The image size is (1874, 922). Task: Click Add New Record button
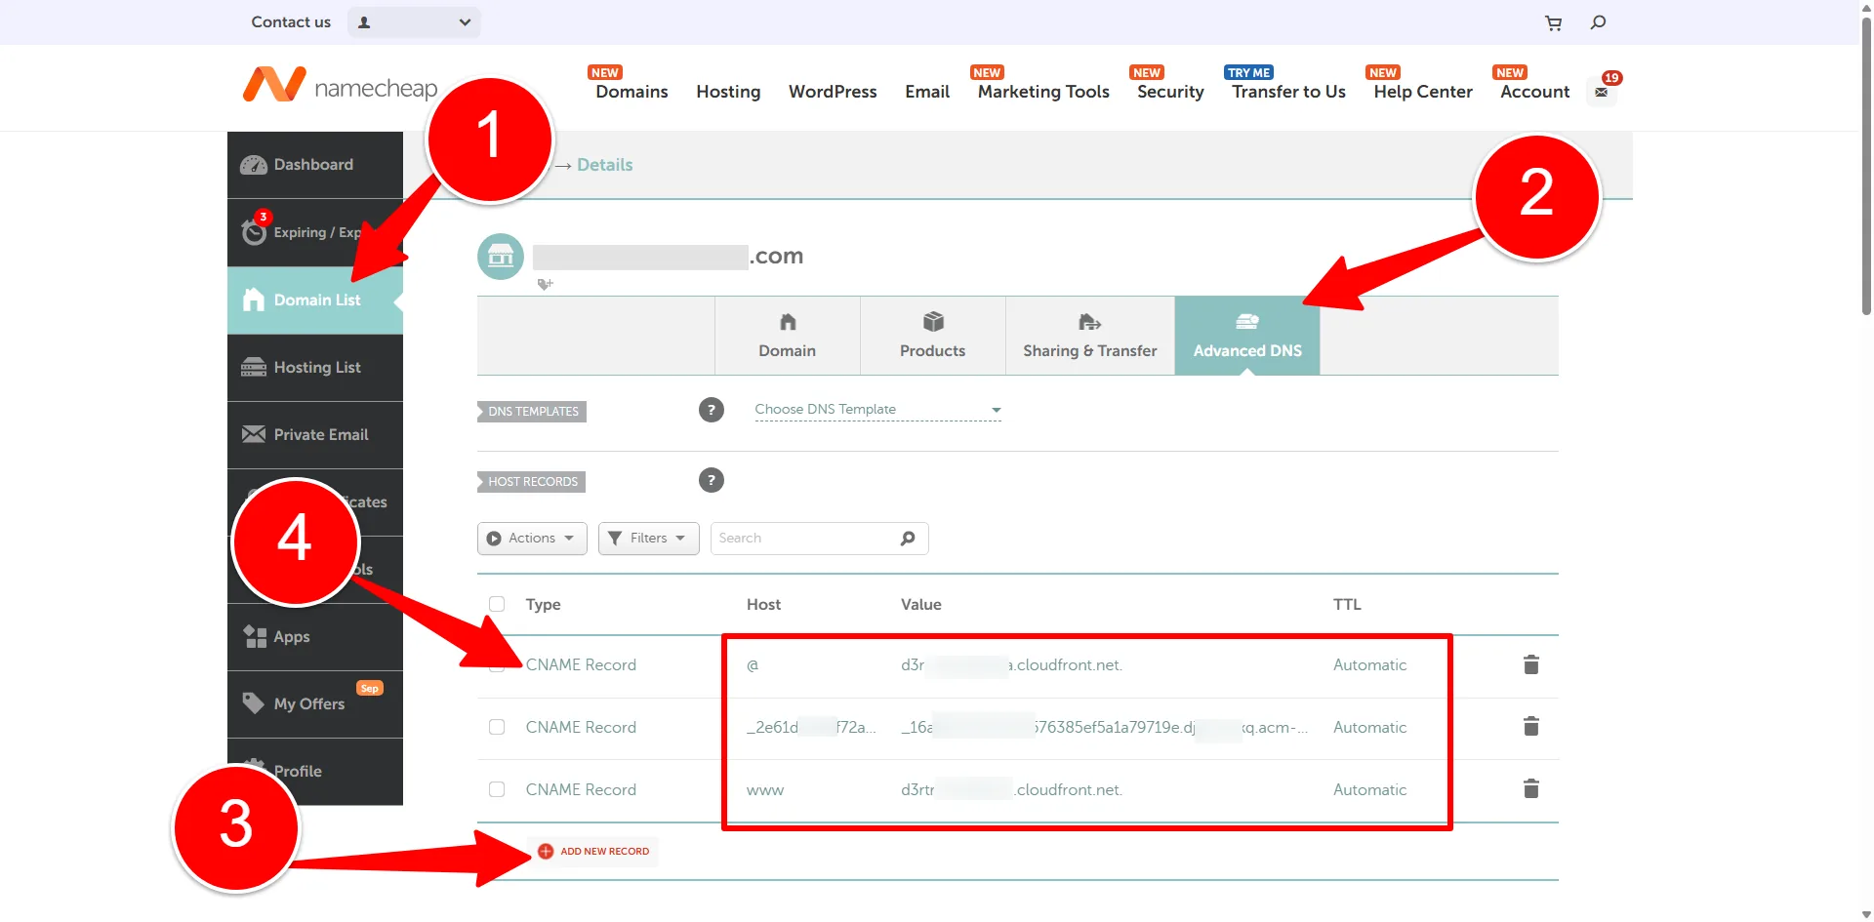click(593, 852)
